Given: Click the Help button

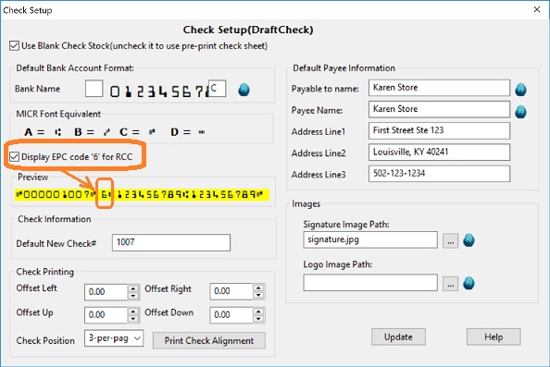Looking at the screenshot, I should [x=494, y=336].
